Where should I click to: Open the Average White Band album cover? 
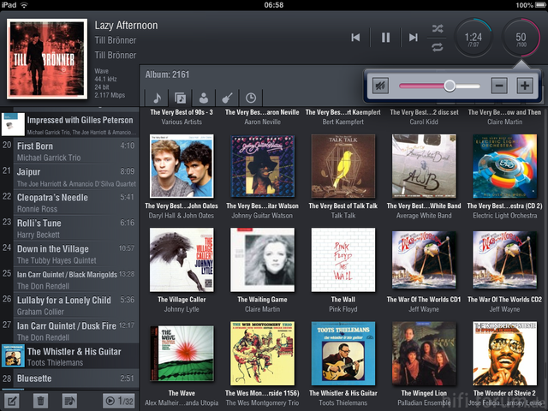click(x=424, y=166)
